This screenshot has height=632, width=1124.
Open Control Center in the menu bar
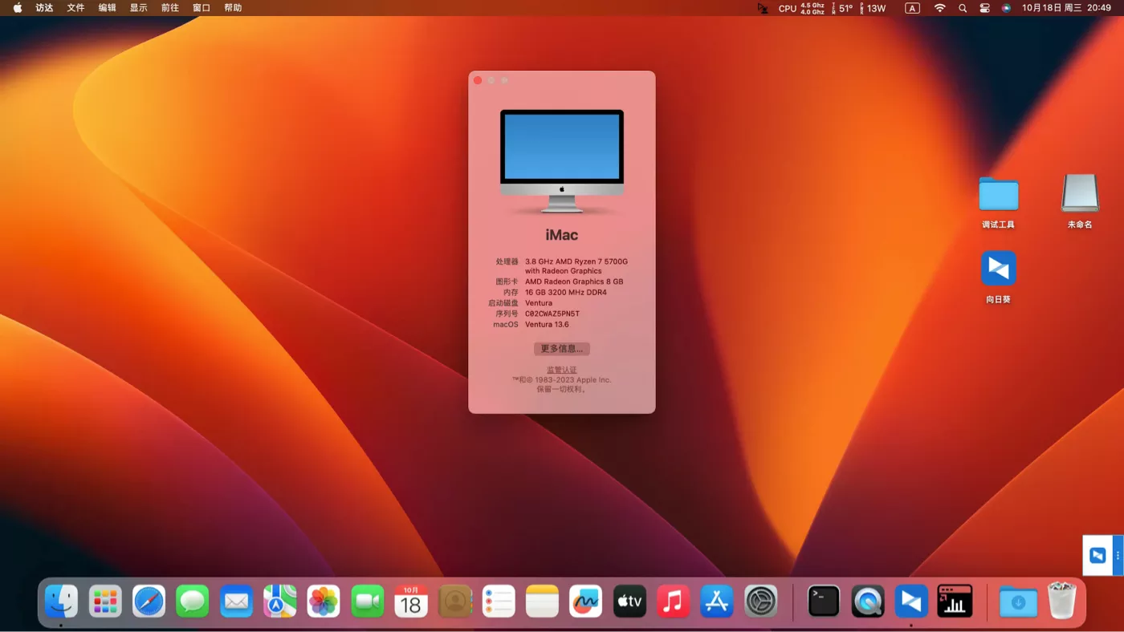point(984,8)
